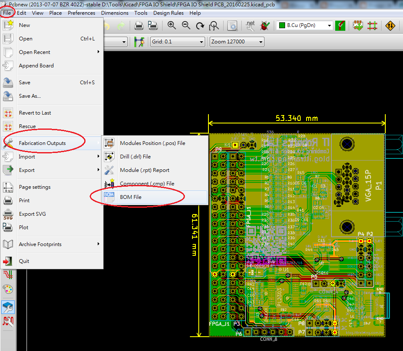The width and height of the screenshot is (403, 351).
Task: Choose Revert to Last
Action: point(51,113)
